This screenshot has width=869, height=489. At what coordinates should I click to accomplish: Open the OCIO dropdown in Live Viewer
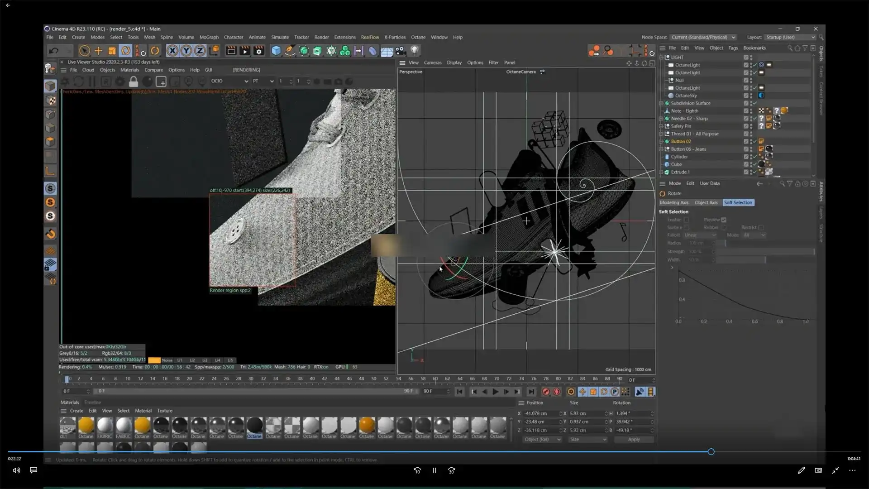(229, 81)
